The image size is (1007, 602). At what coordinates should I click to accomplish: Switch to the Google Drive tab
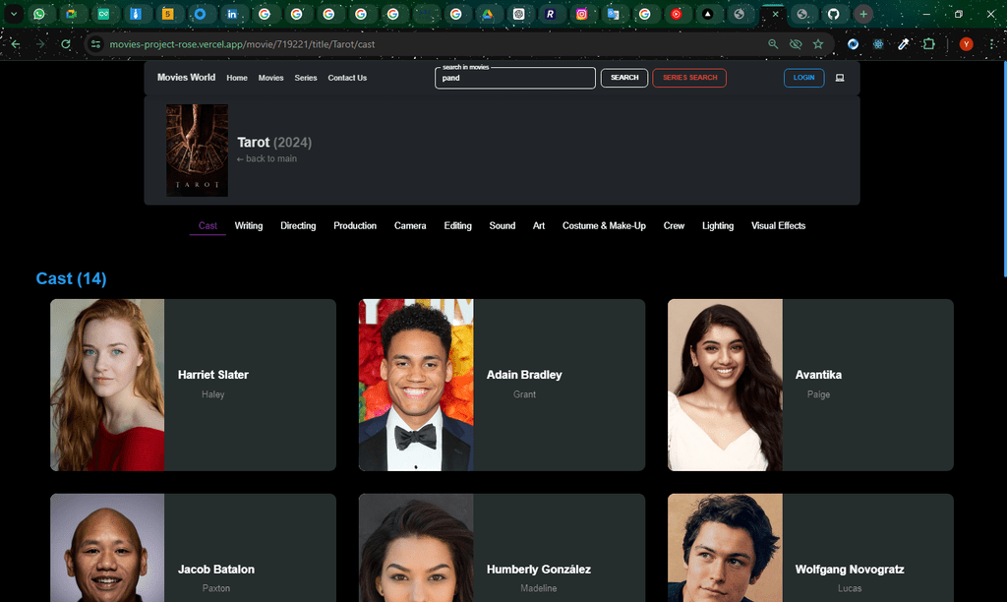(488, 14)
